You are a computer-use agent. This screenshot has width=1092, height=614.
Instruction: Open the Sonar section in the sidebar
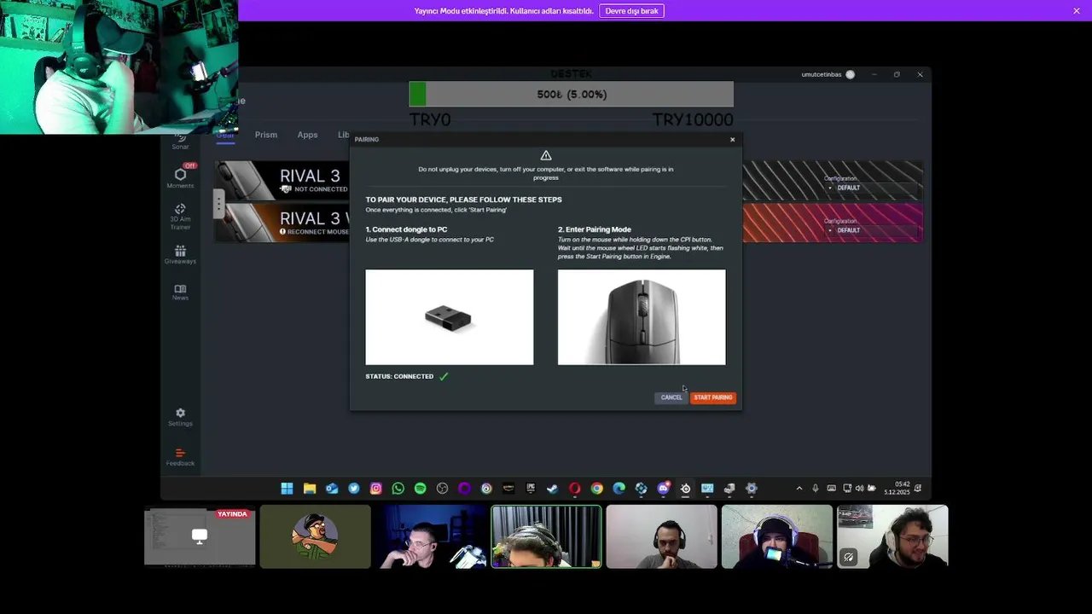180,142
